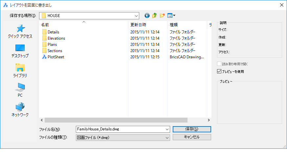
Task: Select the Plans folder icon
Action: pos(44,44)
